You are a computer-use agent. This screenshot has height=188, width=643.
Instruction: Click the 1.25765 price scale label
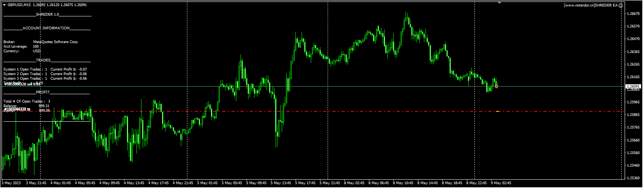[x=633, y=127]
